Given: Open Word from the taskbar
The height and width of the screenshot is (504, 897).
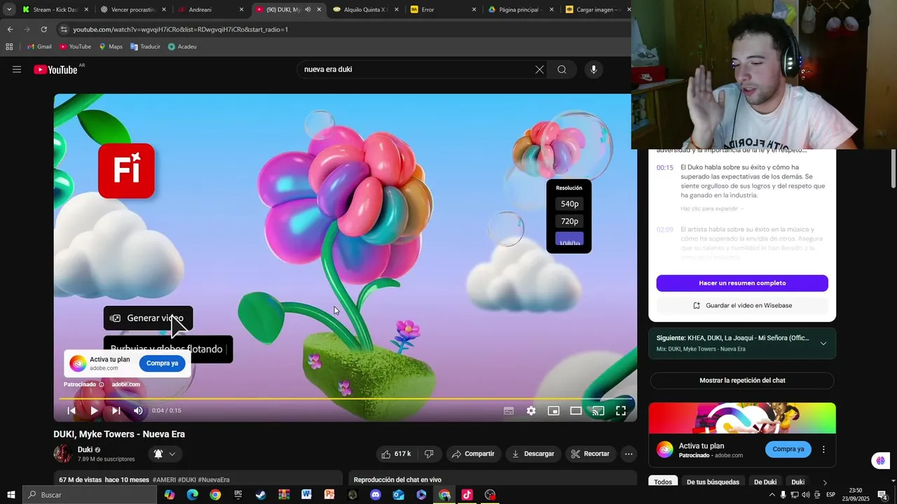Looking at the screenshot, I should coord(306,495).
